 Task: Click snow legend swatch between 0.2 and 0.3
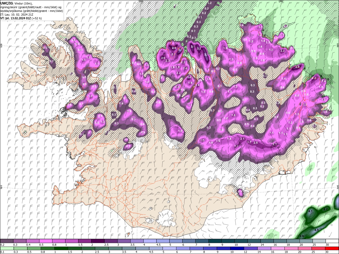coord(7,241)
